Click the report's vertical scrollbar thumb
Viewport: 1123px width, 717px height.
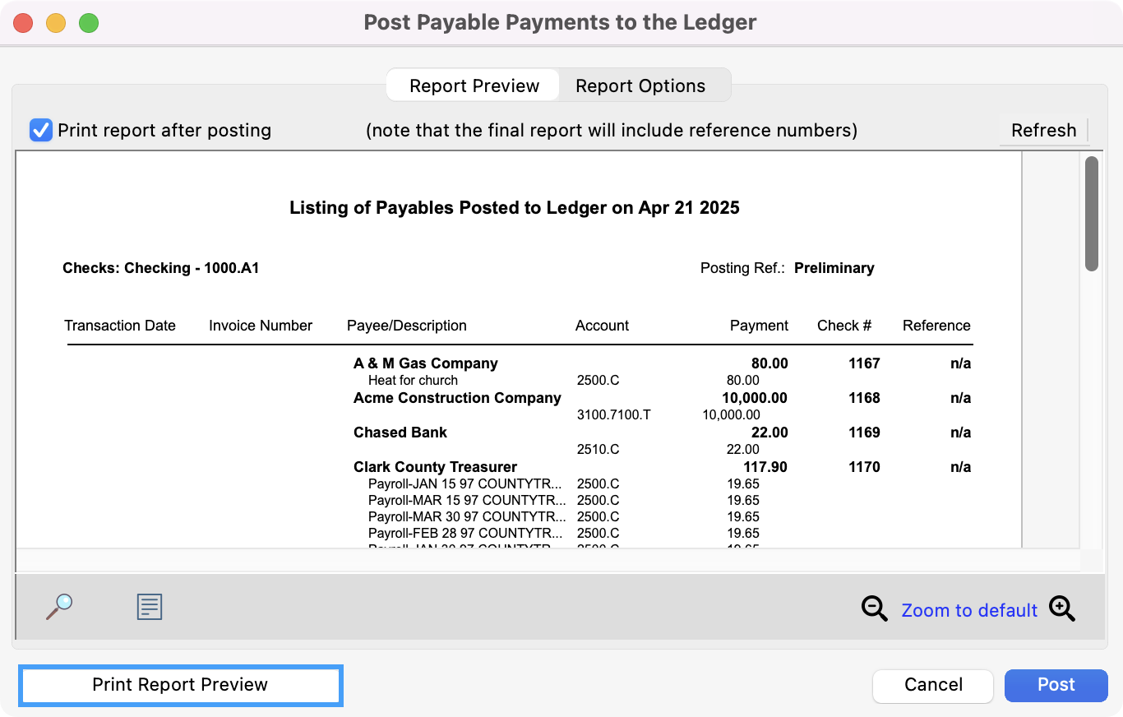[1091, 214]
